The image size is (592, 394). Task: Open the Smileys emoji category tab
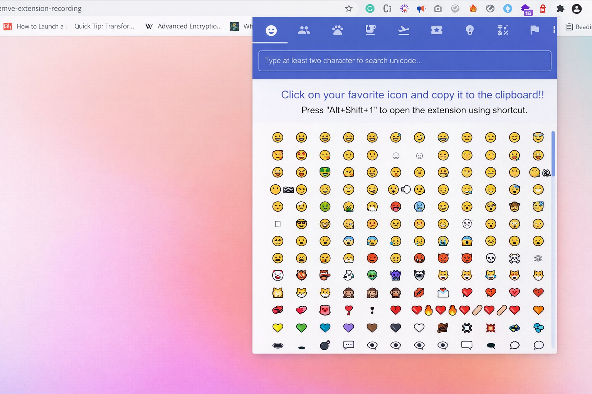pyautogui.click(x=270, y=30)
